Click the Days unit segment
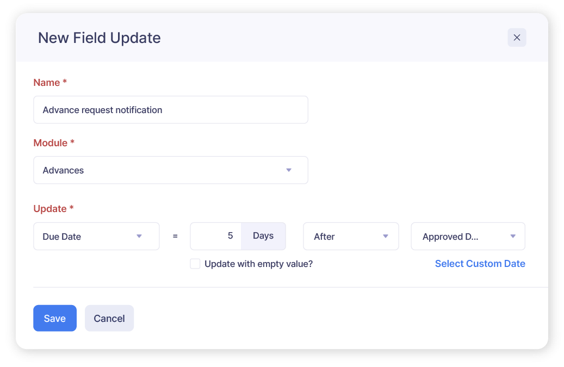Image resolution: width=564 pixels, height=367 pixels. pos(263,235)
